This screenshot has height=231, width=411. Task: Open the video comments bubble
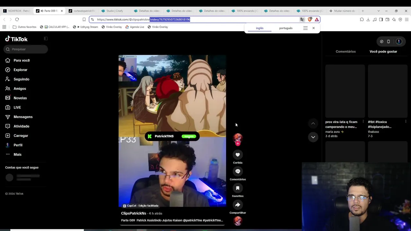click(x=238, y=171)
